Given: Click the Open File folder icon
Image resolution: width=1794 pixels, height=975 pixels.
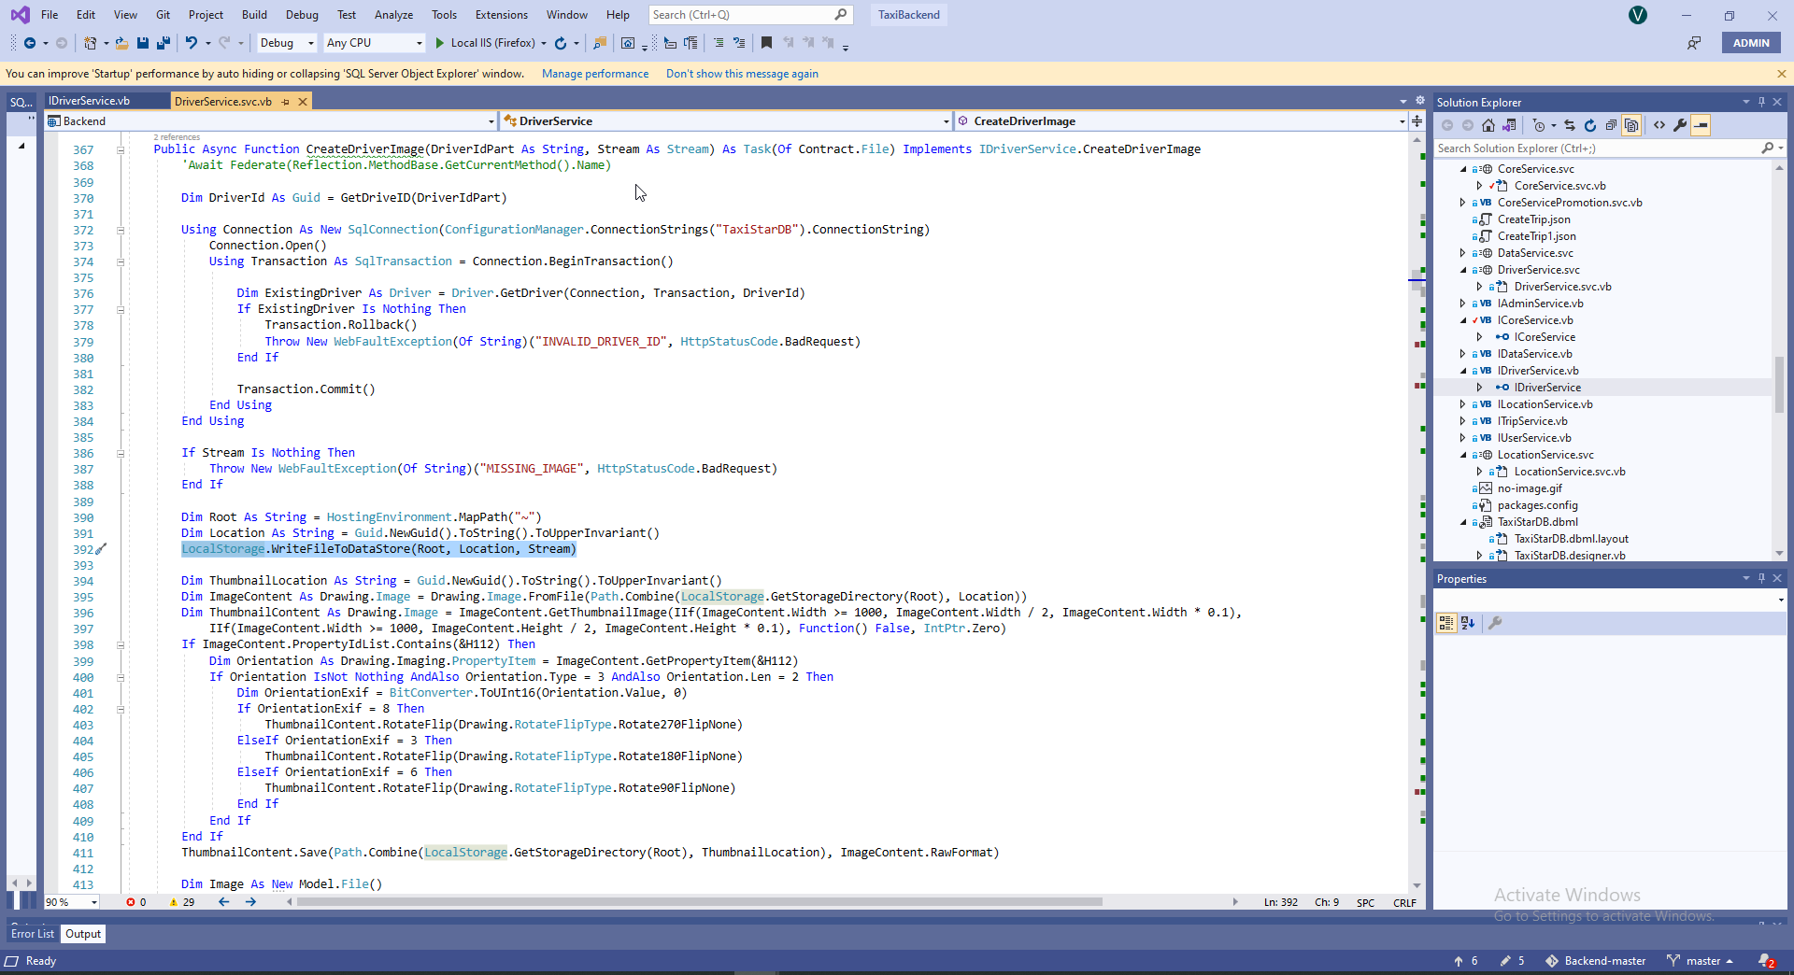Looking at the screenshot, I should [121, 43].
